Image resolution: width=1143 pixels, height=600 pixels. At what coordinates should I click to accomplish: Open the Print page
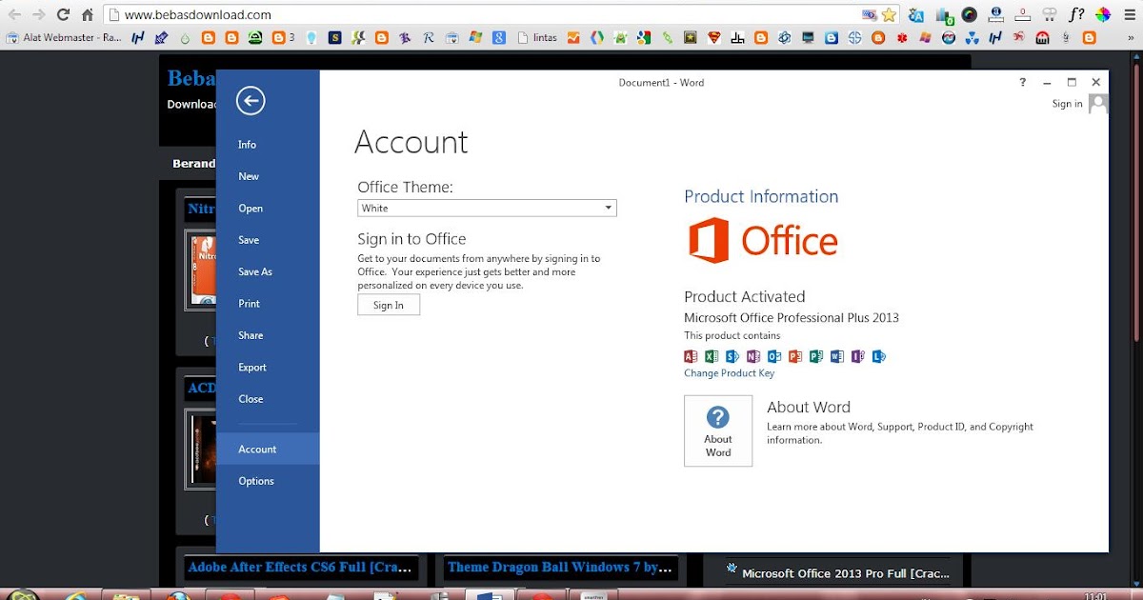[268, 304]
